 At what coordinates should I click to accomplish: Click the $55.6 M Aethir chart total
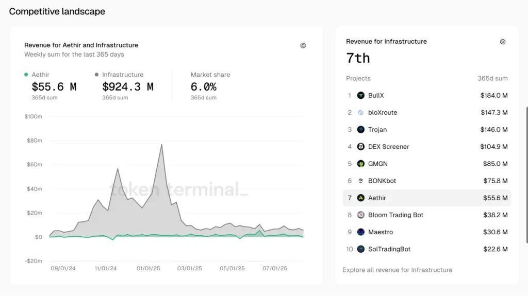(x=54, y=87)
